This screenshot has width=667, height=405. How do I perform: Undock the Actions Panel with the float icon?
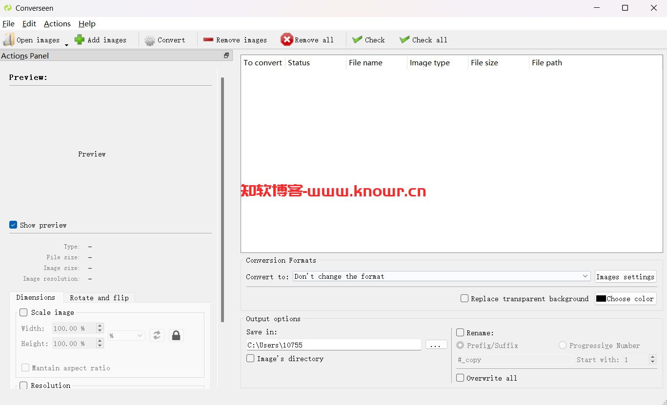(x=226, y=56)
